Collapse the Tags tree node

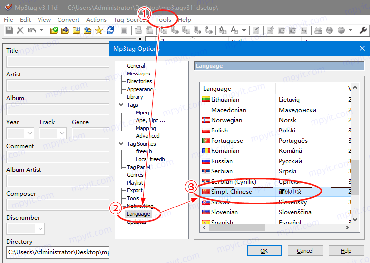121,105
